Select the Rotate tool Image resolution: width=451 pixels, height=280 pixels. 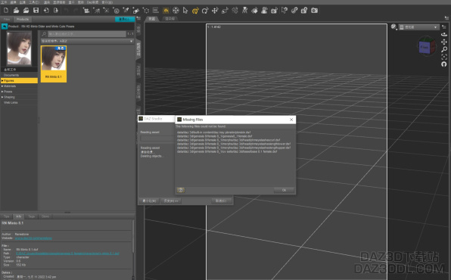point(205,11)
